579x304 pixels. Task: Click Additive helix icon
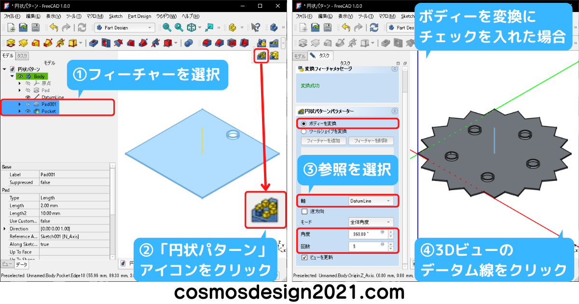(60, 43)
